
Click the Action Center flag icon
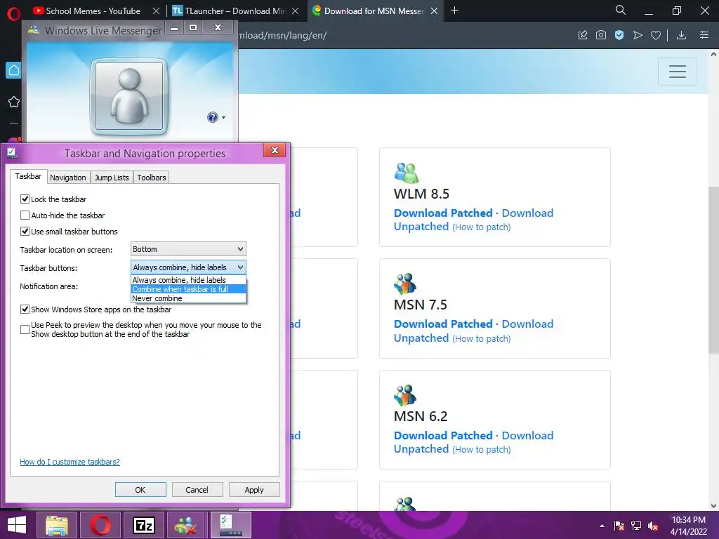pos(619,526)
